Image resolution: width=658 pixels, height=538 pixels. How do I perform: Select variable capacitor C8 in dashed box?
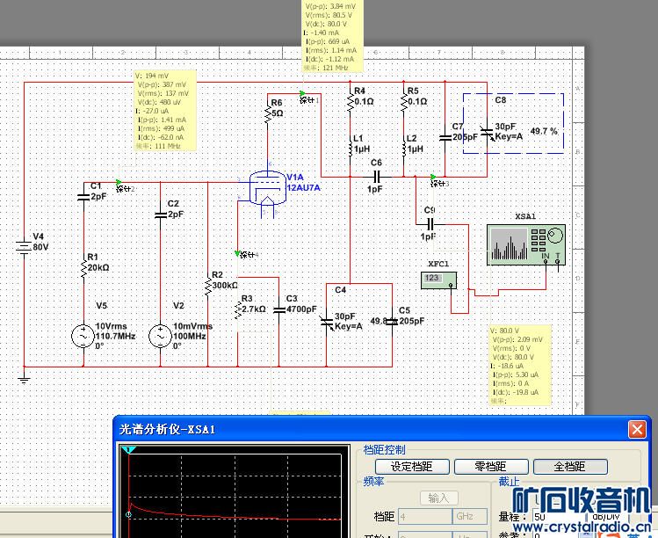[486, 131]
